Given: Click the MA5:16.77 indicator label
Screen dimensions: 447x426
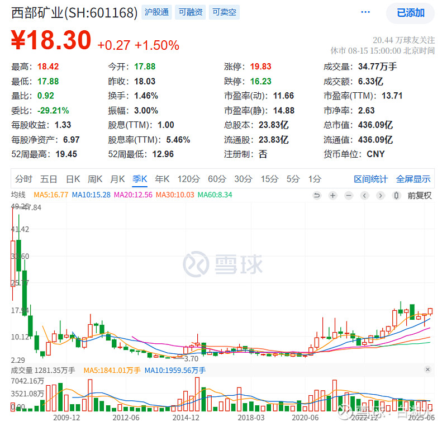Looking at the screenshot, I should [51, 195].
